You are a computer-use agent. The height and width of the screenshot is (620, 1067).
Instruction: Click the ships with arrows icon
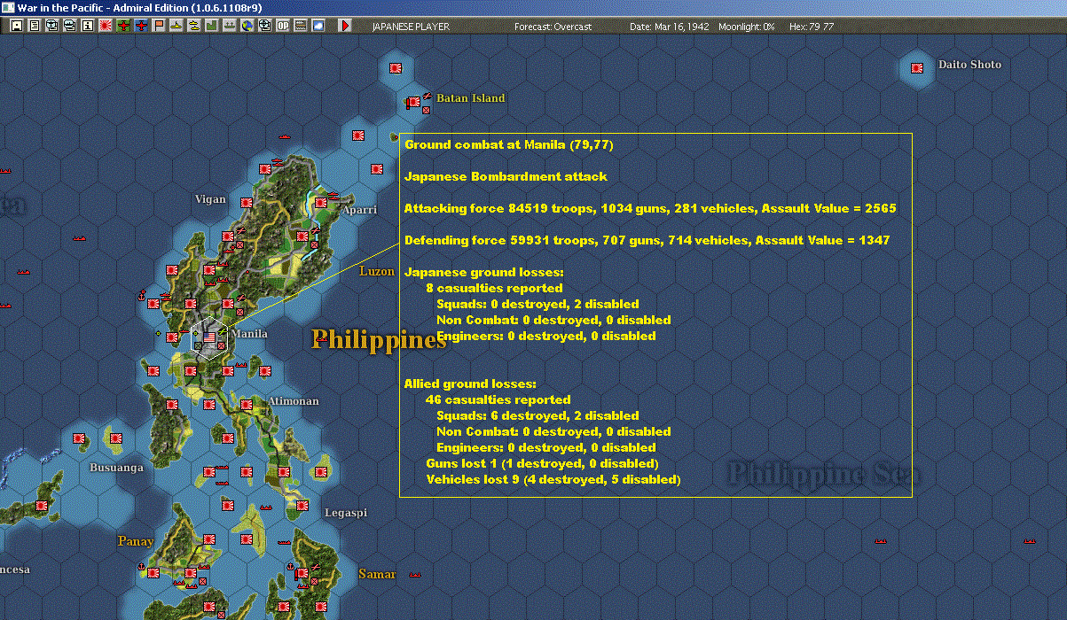[x=230, y=27]
